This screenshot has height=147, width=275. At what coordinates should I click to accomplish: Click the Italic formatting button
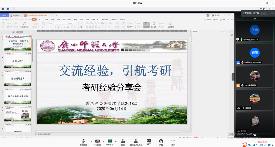pyautogui.click(x=58, y=27)
